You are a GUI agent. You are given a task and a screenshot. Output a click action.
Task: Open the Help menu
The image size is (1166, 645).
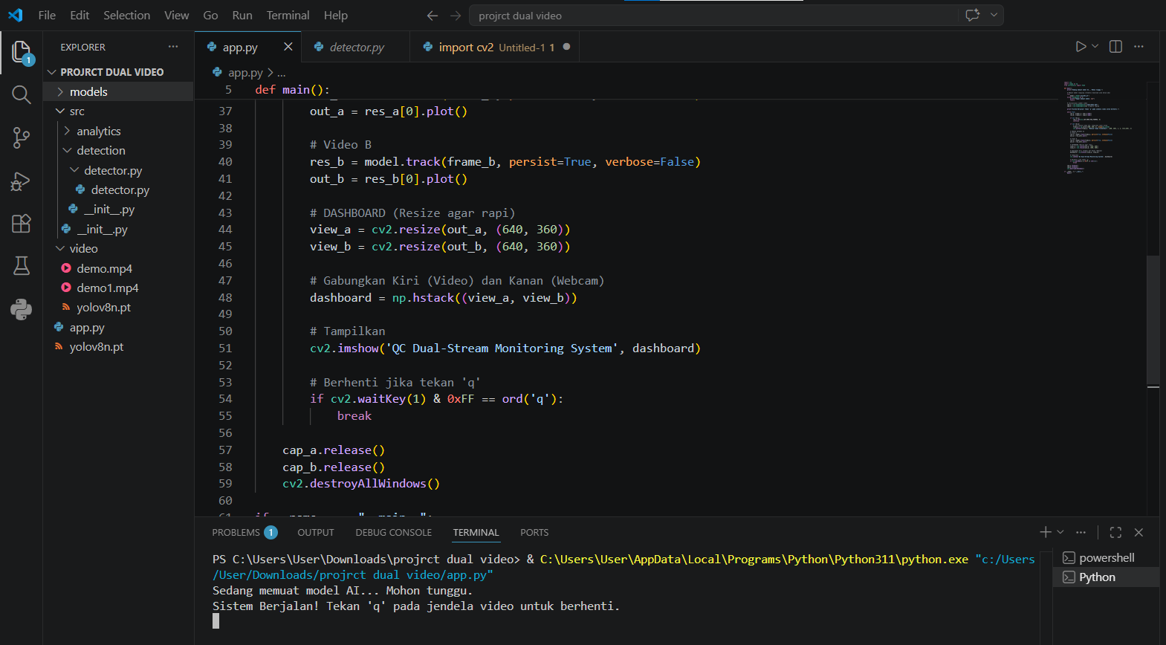point(335,15)
